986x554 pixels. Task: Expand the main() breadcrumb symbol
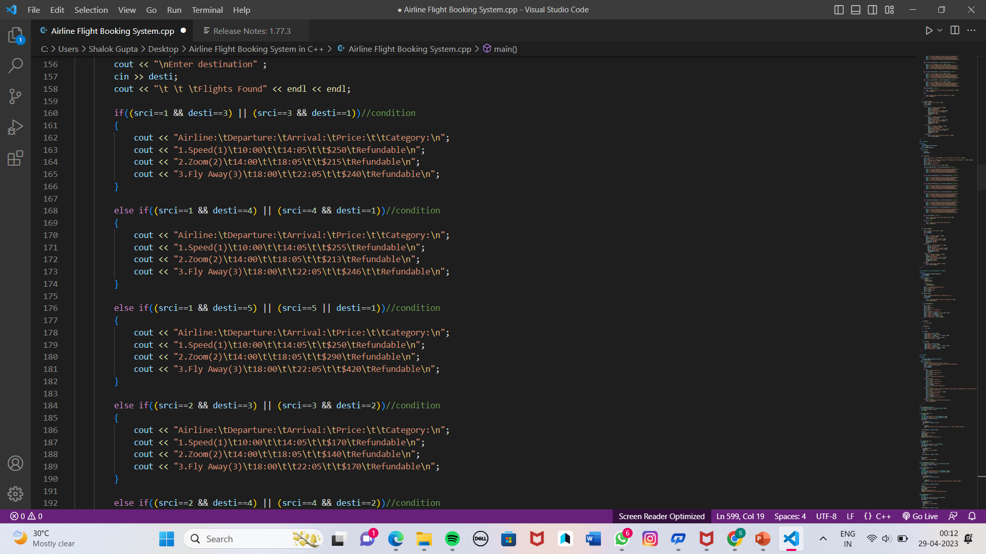coord(505,49)
